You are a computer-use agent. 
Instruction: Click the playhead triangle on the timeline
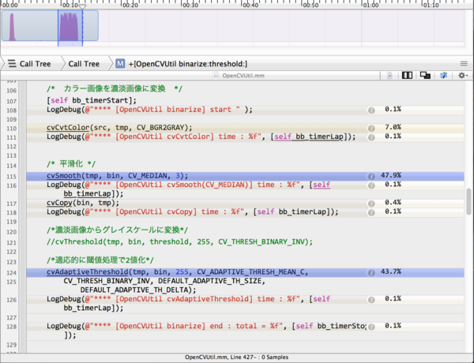pos(82,6)
